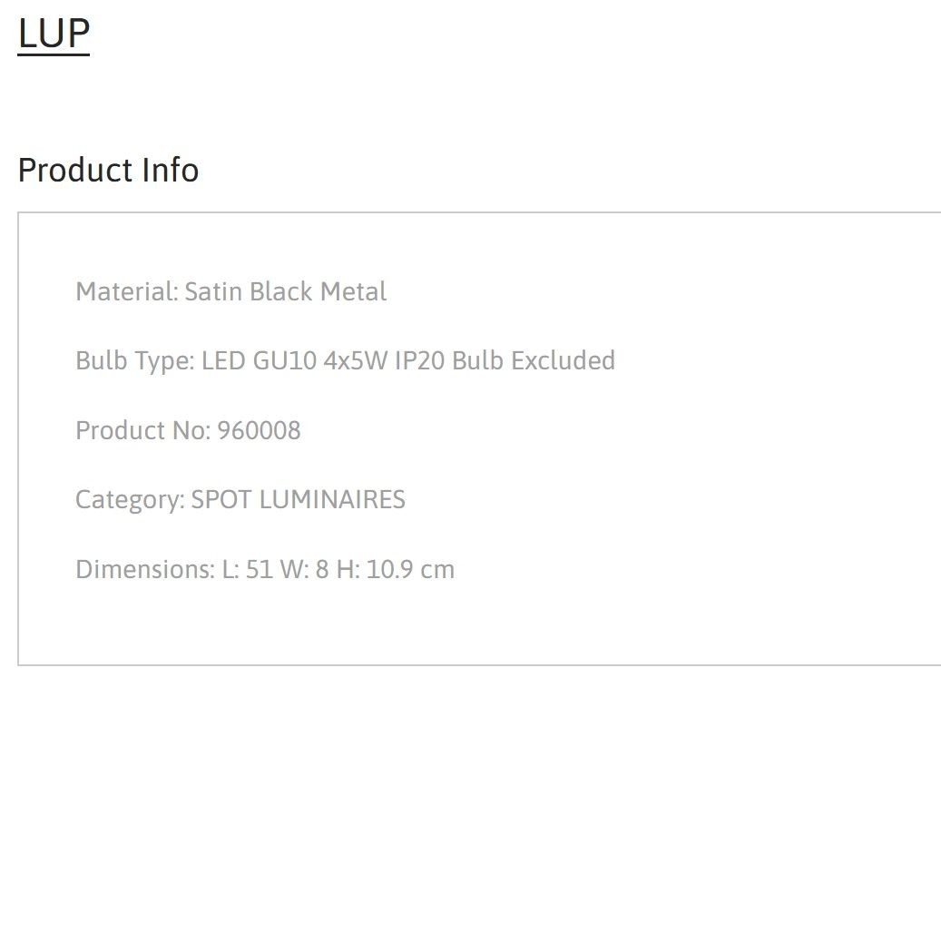Click the '4x5W' wattage text

coord(356,361)
